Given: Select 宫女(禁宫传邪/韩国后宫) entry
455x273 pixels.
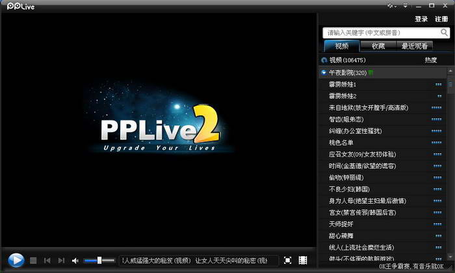Looking at the screenshot, I should coord(382,213).
